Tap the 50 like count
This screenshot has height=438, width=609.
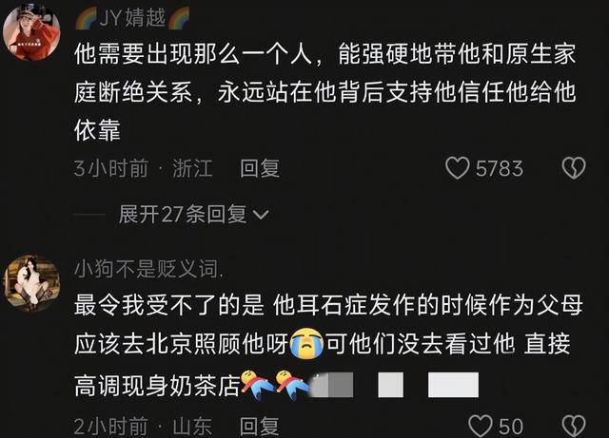coord(510,426)
